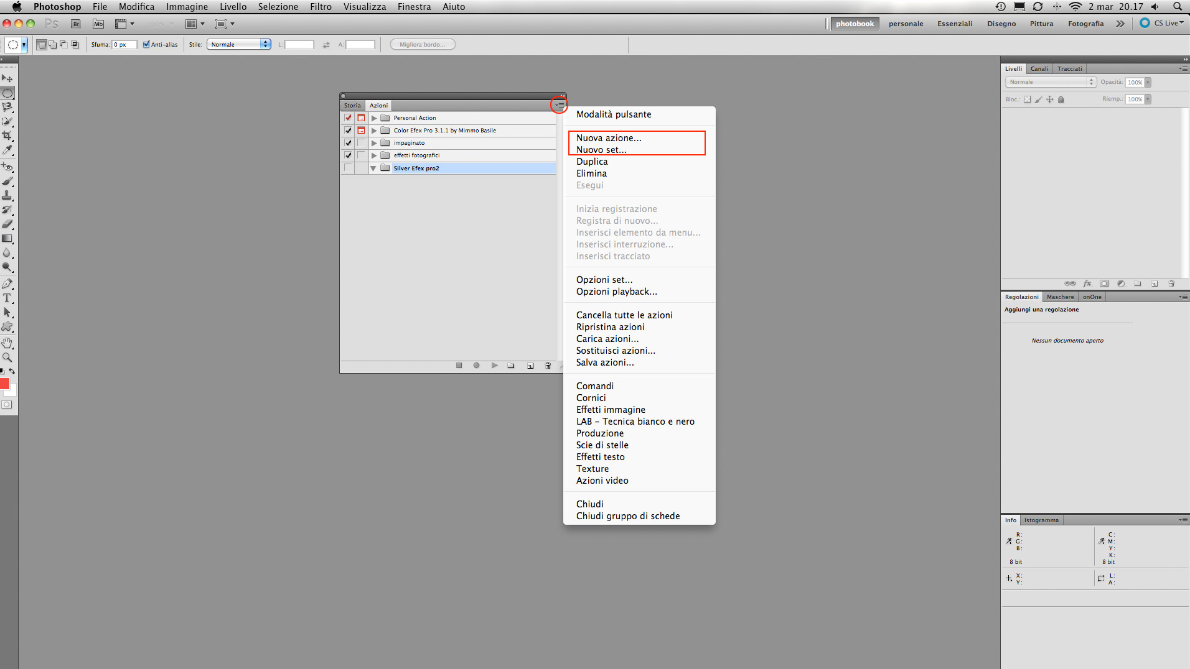Open the Filtro menu
Image resolution: width=1190 pixels, height=669 pixels.
(321, 7)
